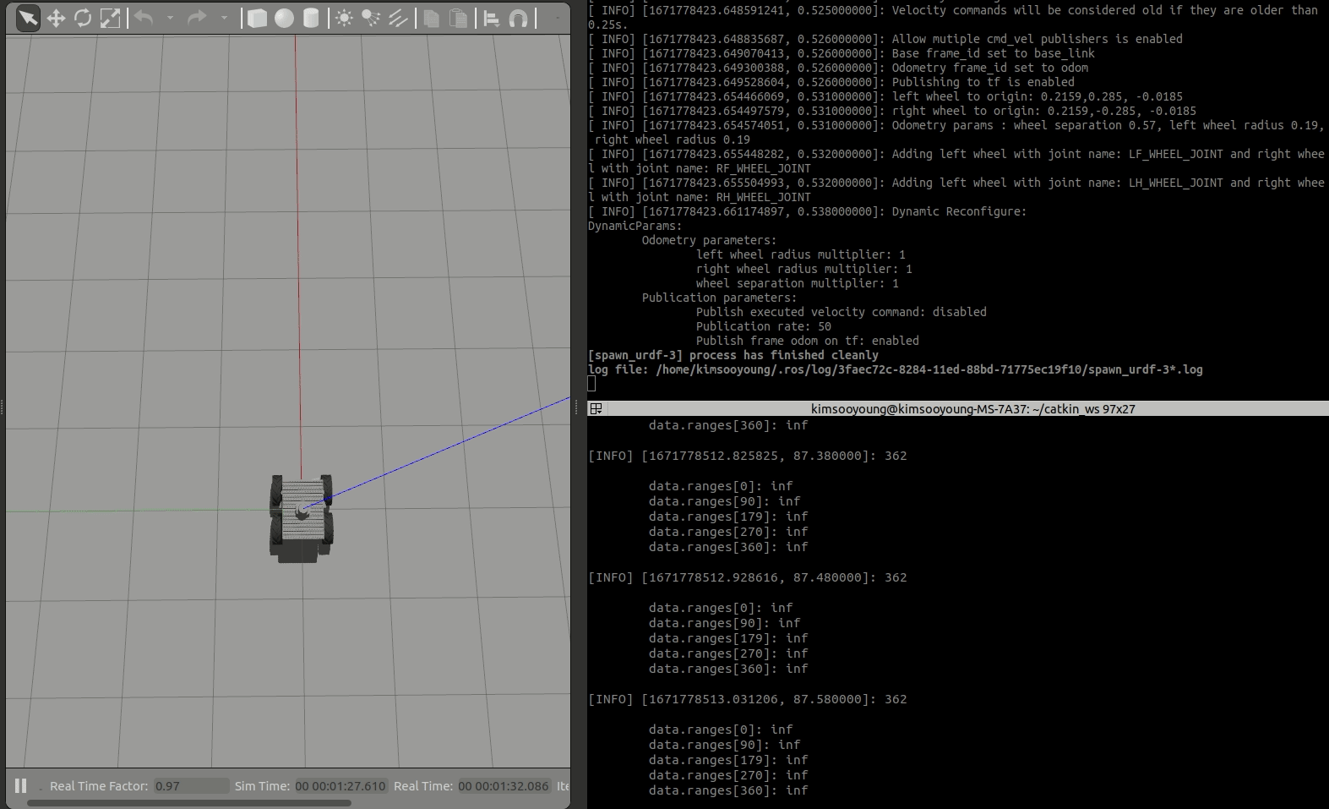
Task: Click the Undo arrow in Gazebo toolbar
Action: 144,18
